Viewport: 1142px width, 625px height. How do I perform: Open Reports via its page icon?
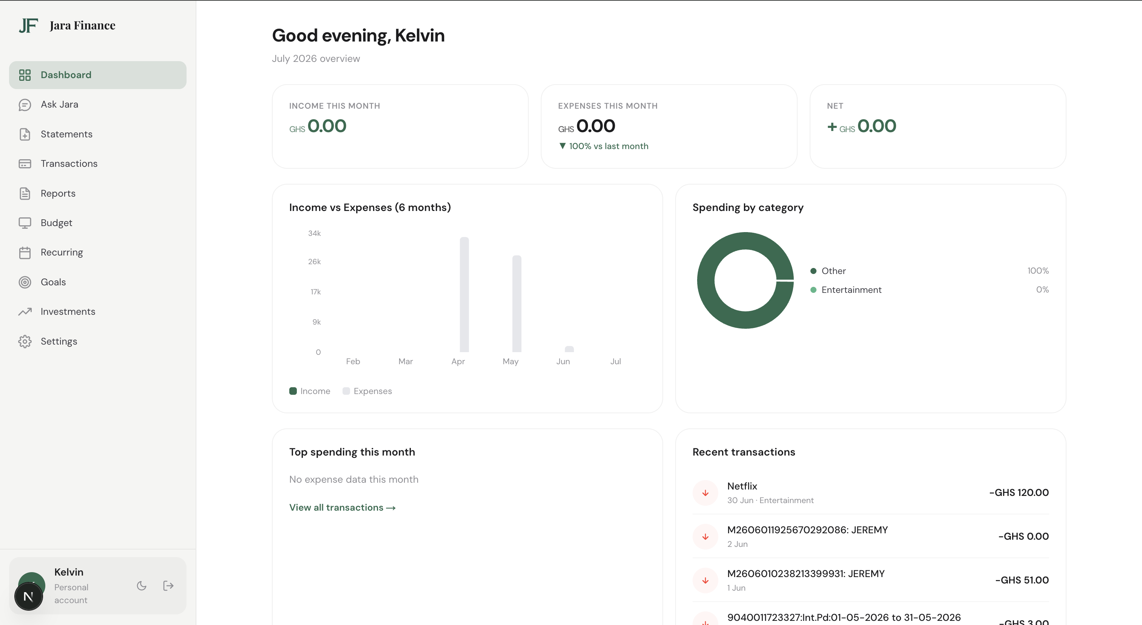click(25, 194)
